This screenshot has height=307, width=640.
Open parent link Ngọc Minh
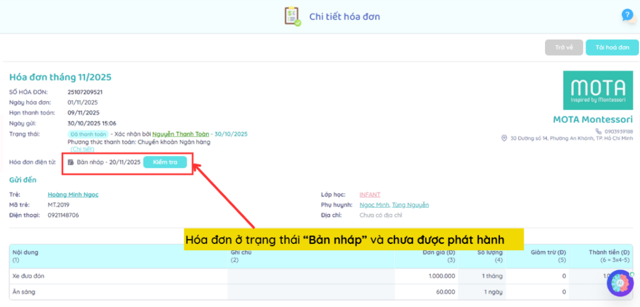point(374,205)
